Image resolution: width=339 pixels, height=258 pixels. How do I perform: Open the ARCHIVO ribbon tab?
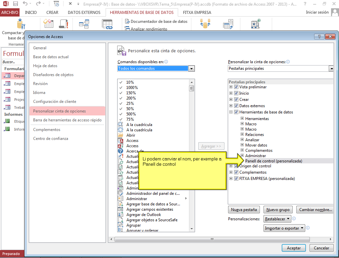[10, 13]
